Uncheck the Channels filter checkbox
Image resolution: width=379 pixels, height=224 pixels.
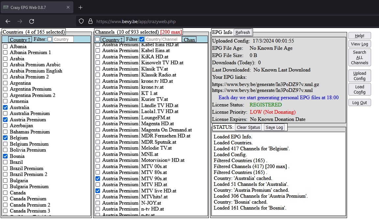[x=142, y=39]
